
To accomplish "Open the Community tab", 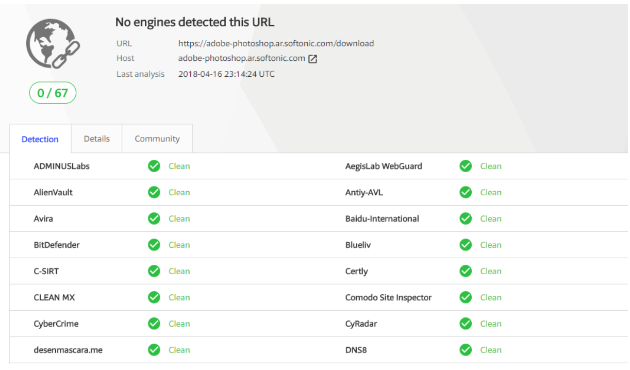I will 157,139.
